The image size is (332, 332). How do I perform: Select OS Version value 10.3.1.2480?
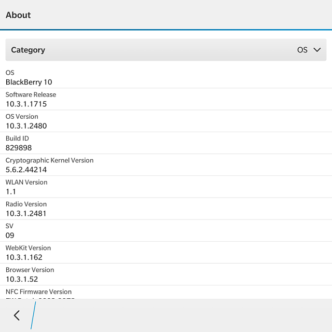(x=26, y=126)
